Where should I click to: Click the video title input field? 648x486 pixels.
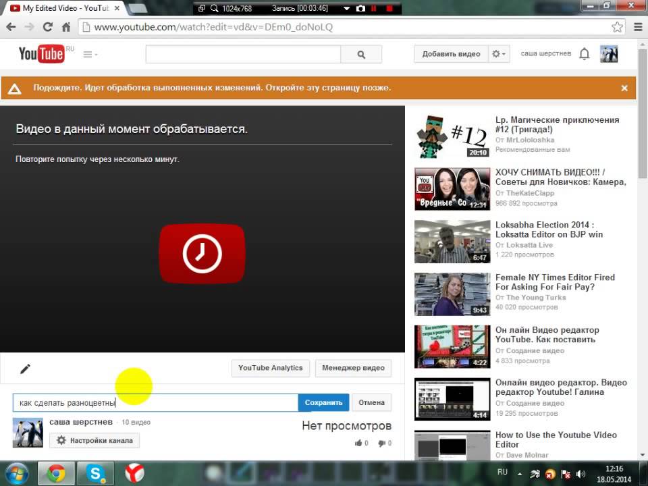pos(155,402)
